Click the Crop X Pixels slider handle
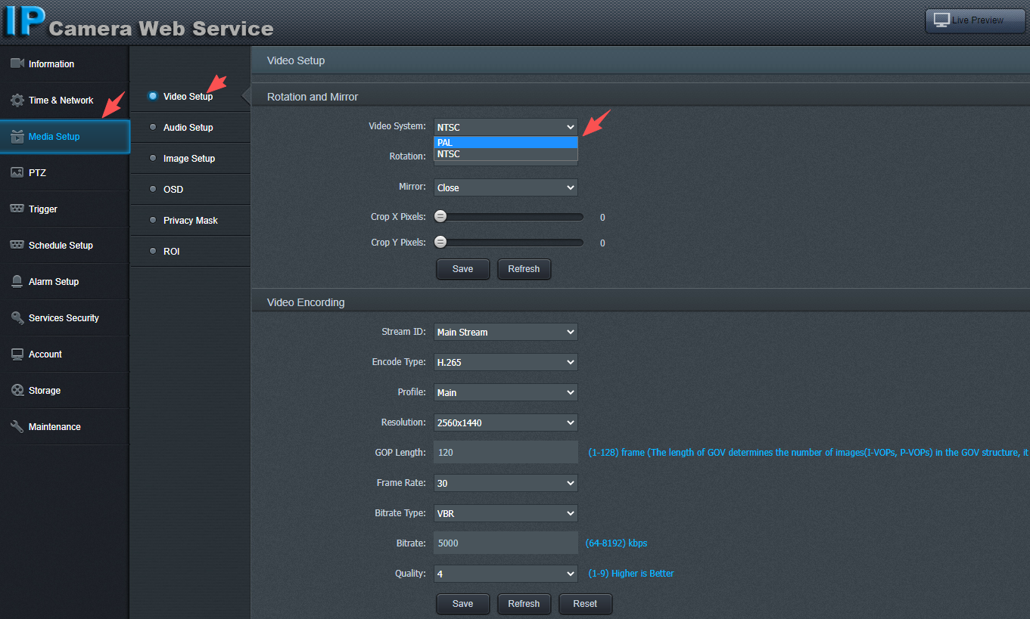1030x619 pixels. [x=440, y=217]
